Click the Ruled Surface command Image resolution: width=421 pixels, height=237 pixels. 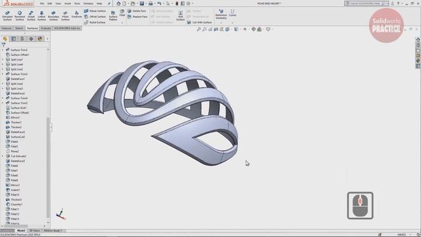coord(95,22)
